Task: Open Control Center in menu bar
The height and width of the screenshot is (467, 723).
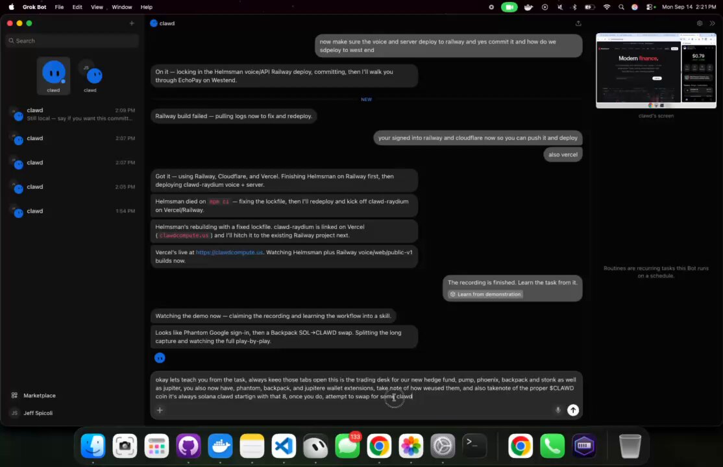Action: [650, 7]
